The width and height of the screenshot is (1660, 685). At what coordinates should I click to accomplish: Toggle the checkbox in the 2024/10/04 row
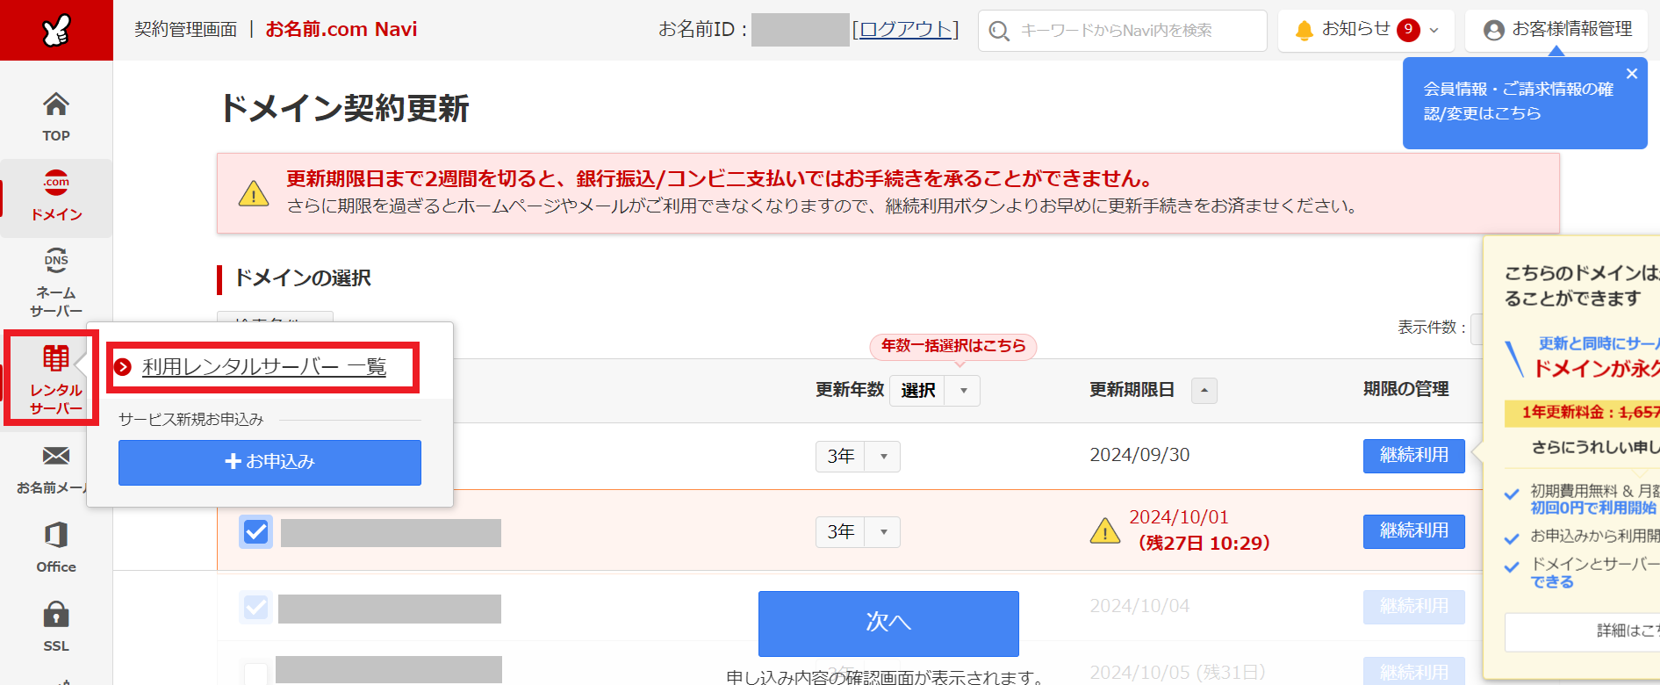pos(256,607)
